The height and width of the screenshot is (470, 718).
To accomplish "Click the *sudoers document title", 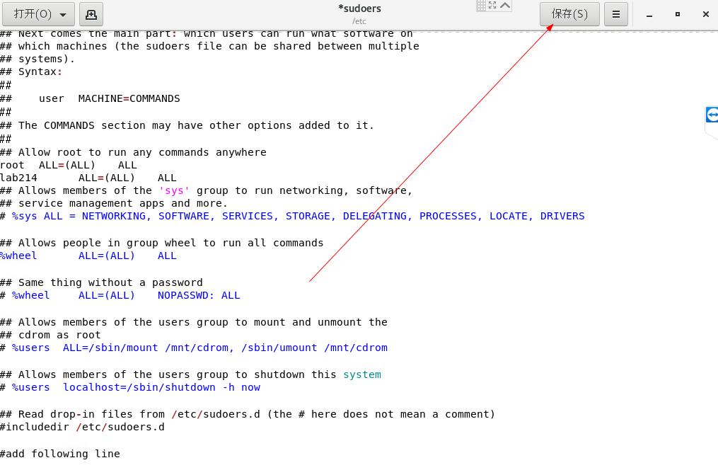I will pyautogui.click(x=359, y=8).
